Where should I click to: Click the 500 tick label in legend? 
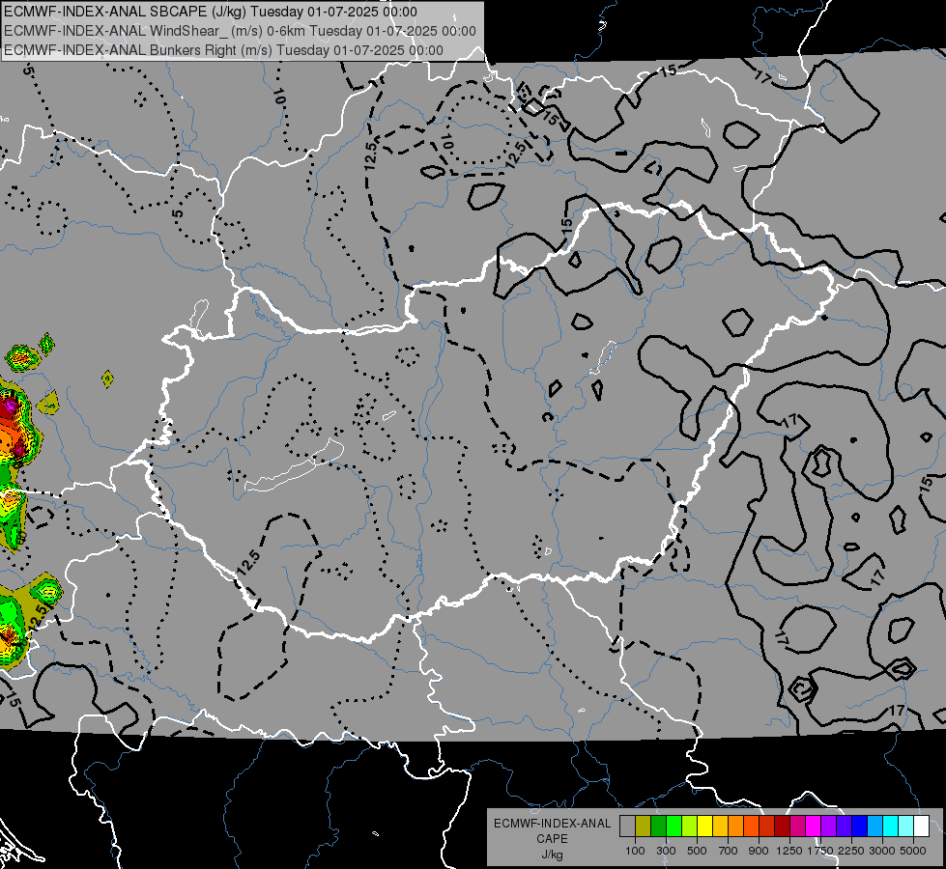tap(697, 851)
